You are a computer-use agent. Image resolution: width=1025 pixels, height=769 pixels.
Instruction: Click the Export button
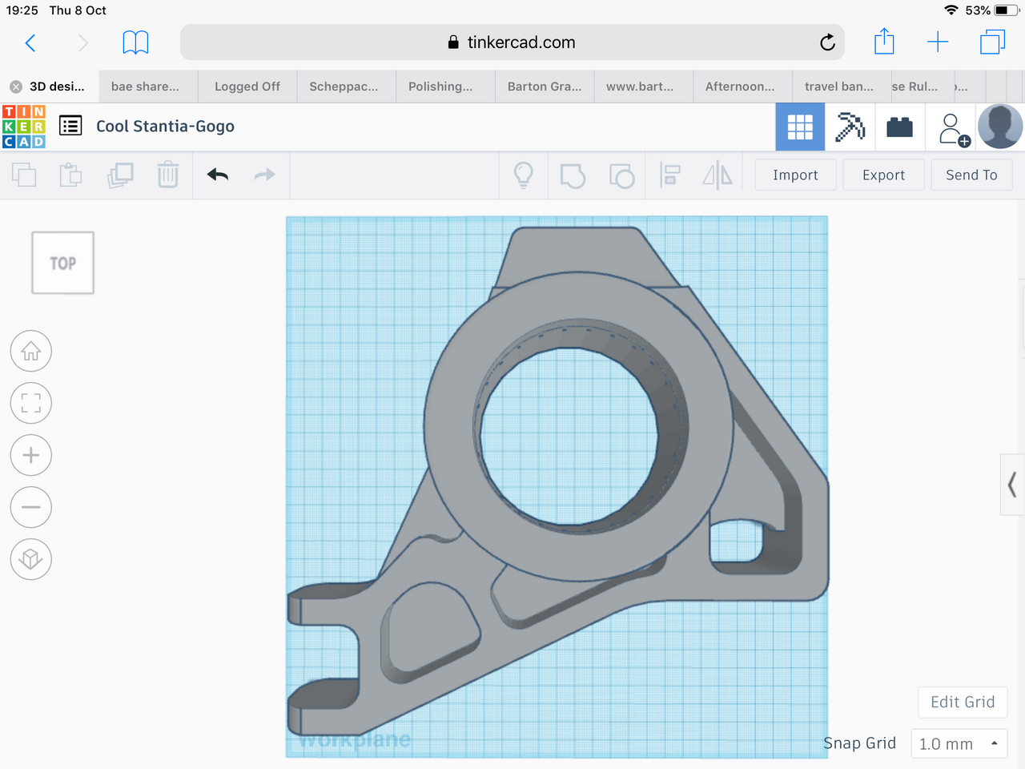pos(883,175)
